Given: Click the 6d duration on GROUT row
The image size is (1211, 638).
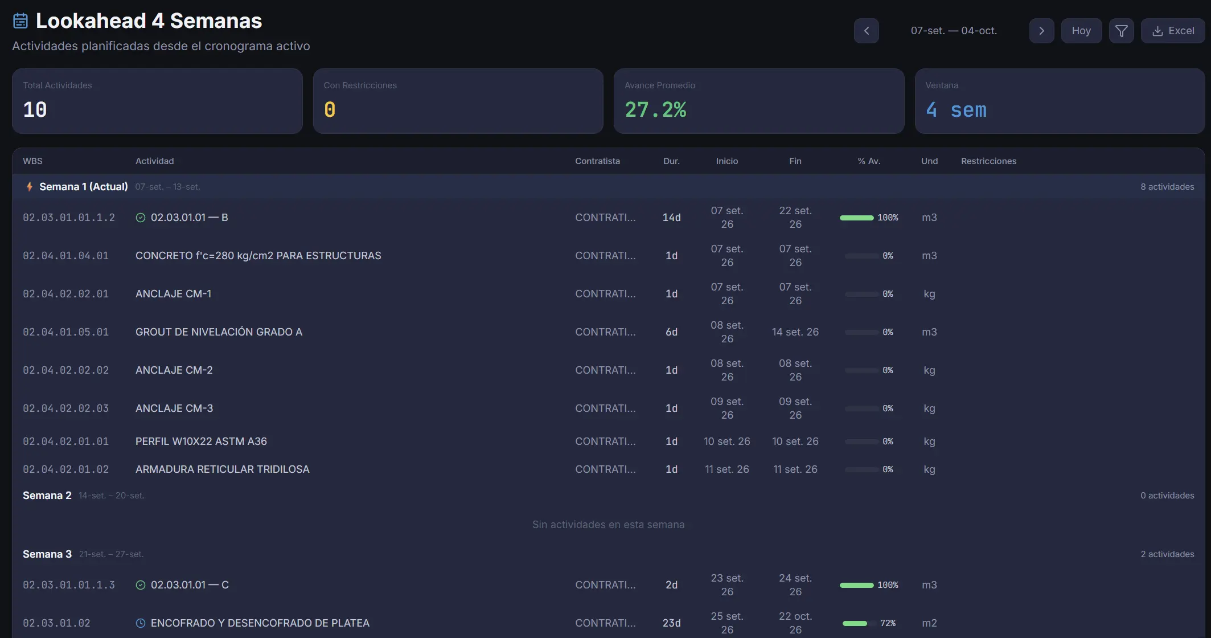Looking at the screenshot, I should (671, 332).
